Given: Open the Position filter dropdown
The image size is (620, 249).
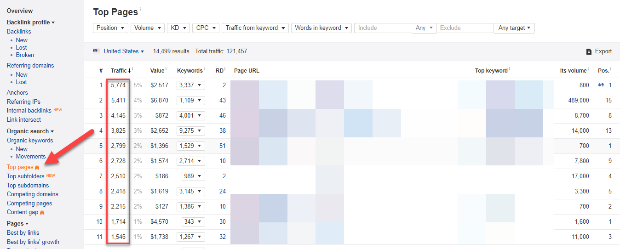Looking at the screenshot, I should tap(110, 28).
